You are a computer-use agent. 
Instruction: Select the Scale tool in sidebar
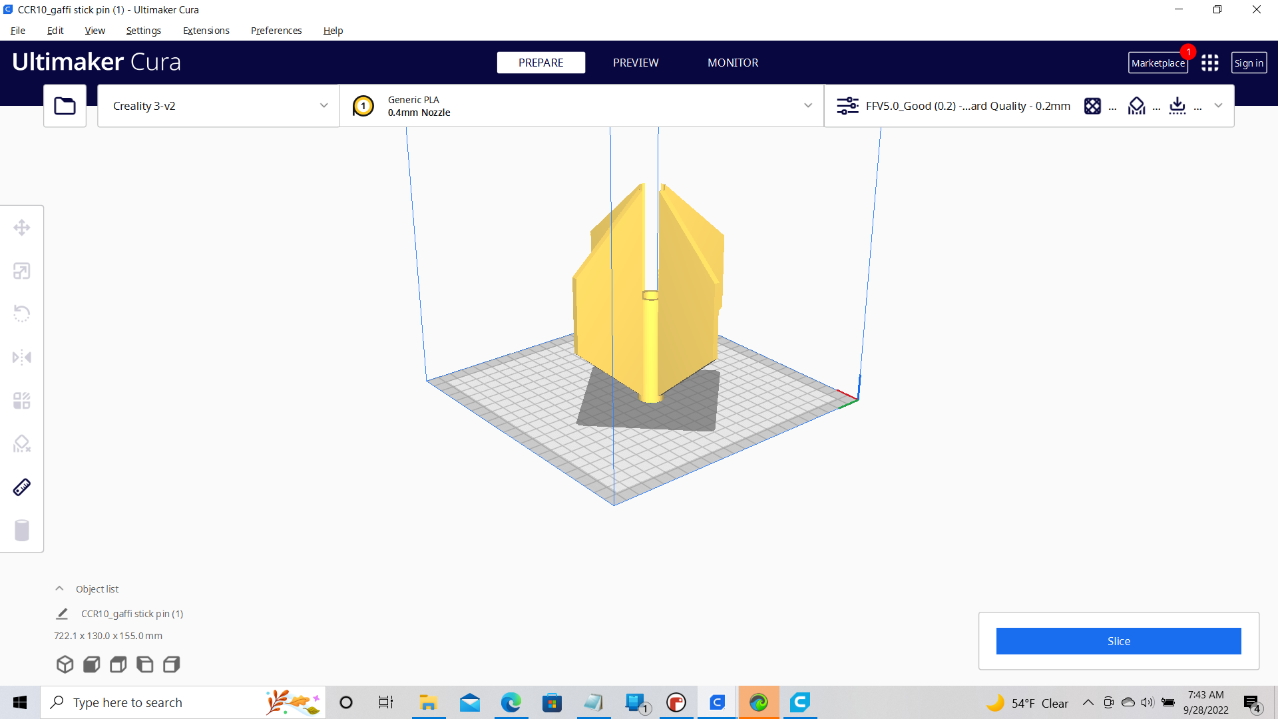[x=22, y=271]
